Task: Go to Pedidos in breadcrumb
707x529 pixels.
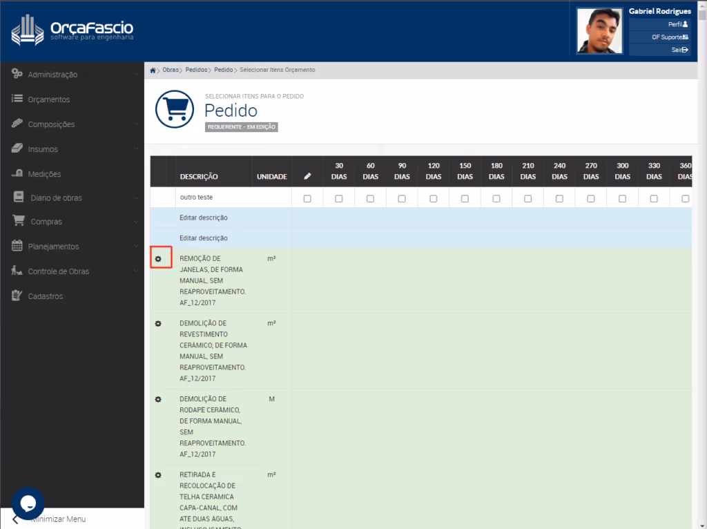Action: pos(196,70)
